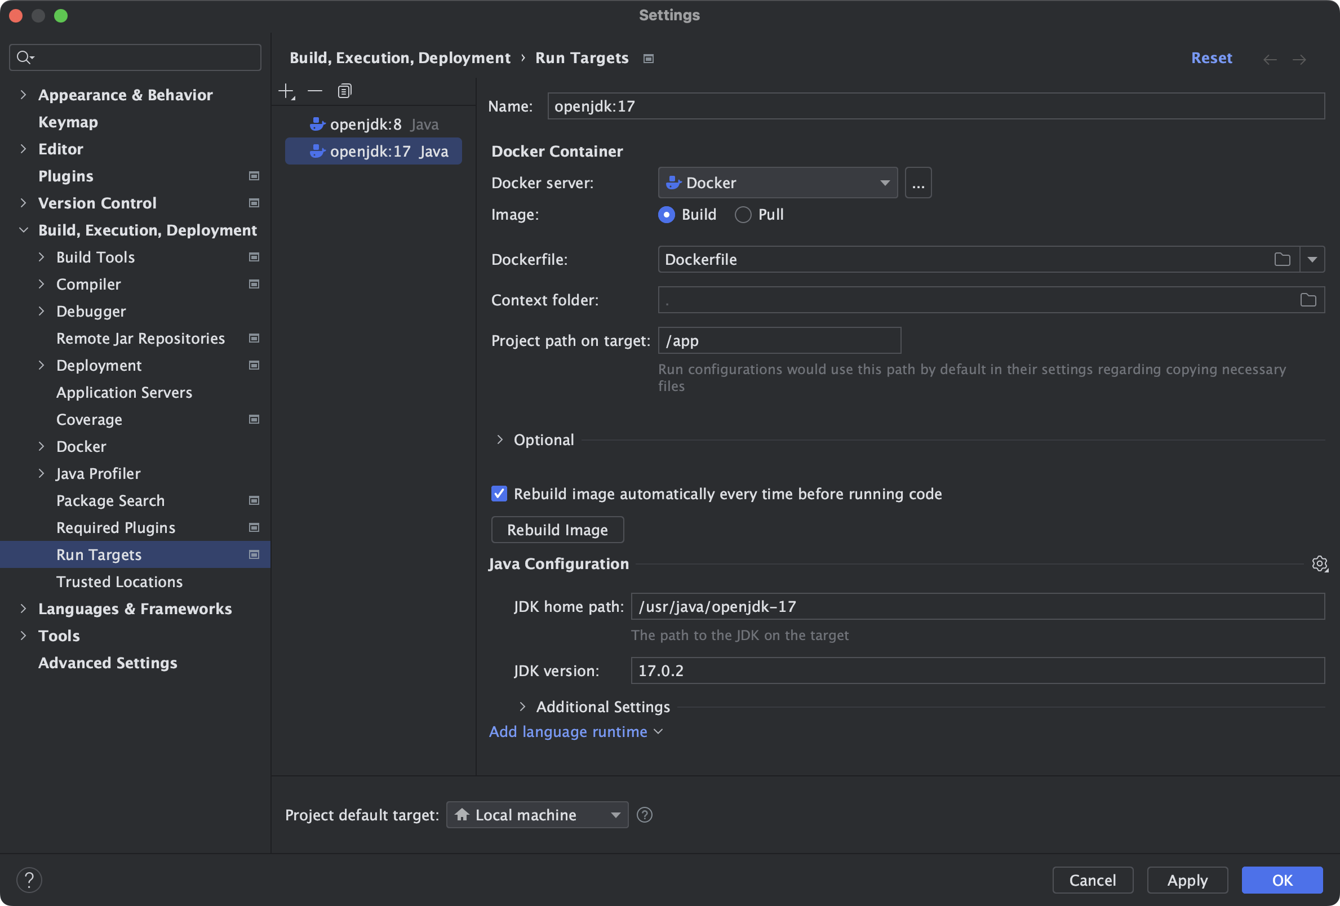Add a new run target
Screen dimensions: 1340x906
point(287,91)
